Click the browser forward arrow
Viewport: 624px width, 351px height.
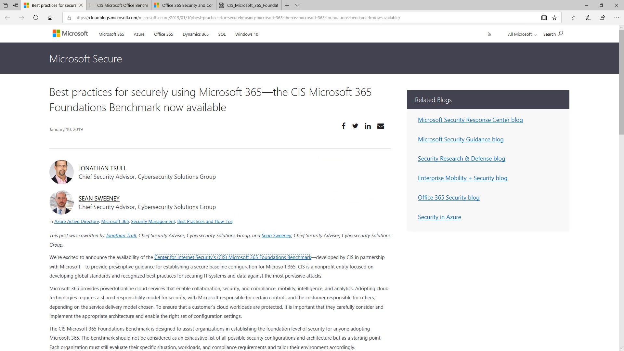[21, 18]
